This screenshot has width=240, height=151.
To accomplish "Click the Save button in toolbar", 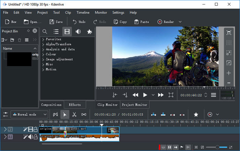I will point(56,22).
